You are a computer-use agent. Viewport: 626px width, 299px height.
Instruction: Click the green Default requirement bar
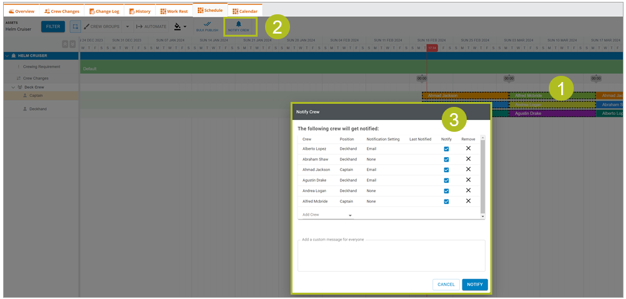pyautogui.click(x=351, y=67)
